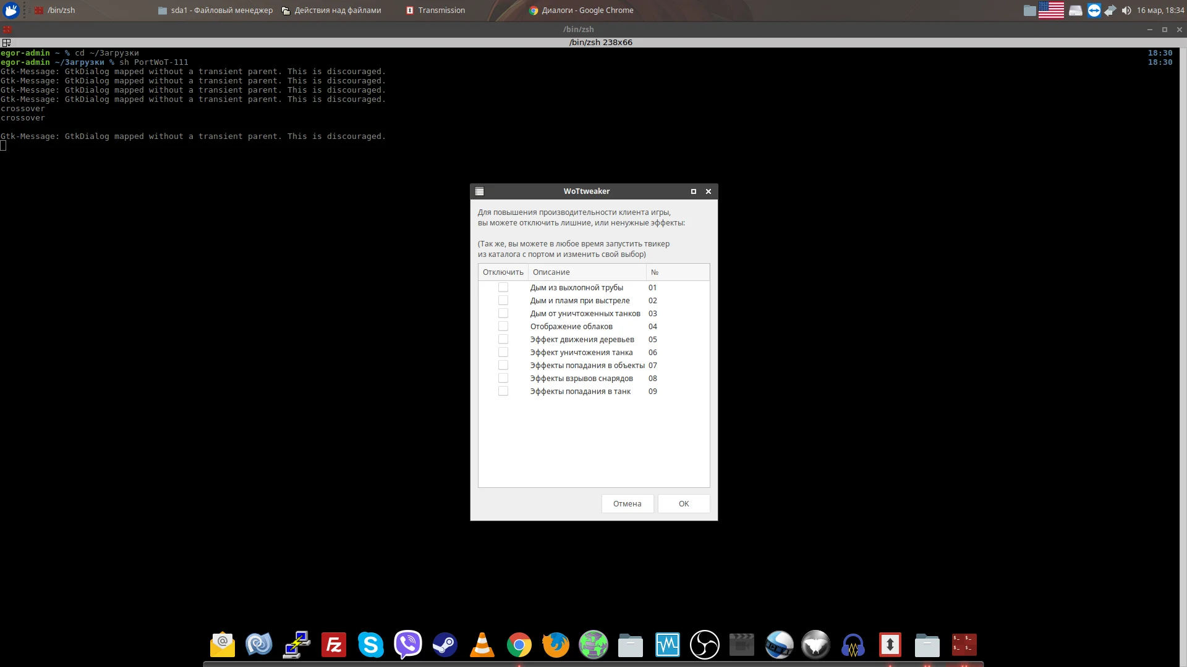Open FileZilla from the dock
Screen dimensions: 1187x667
tap(334, 645)
